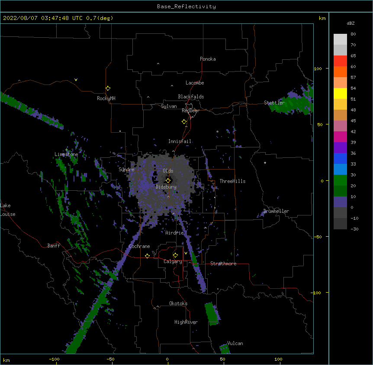373x365 pixels.
Task: Click the RedDeer city label
Action: click(x=190, y=111)
